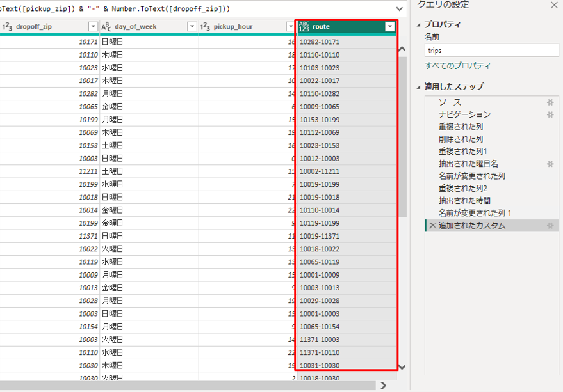This screenshot has width=563, height=392.
Task: Click the ABC type icon on day_of_week column
Action: [107, 27]
